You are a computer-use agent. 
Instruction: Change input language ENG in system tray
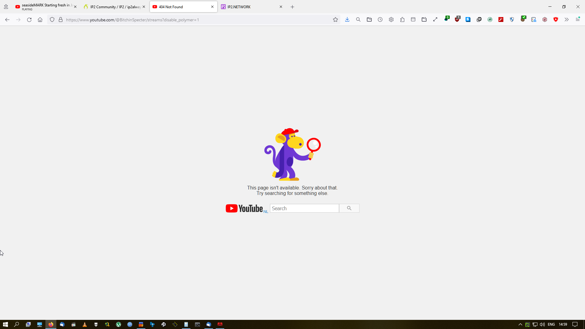pos(551,324)
